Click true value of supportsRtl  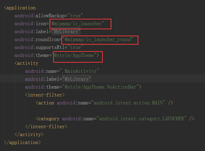tap(75, 48)
